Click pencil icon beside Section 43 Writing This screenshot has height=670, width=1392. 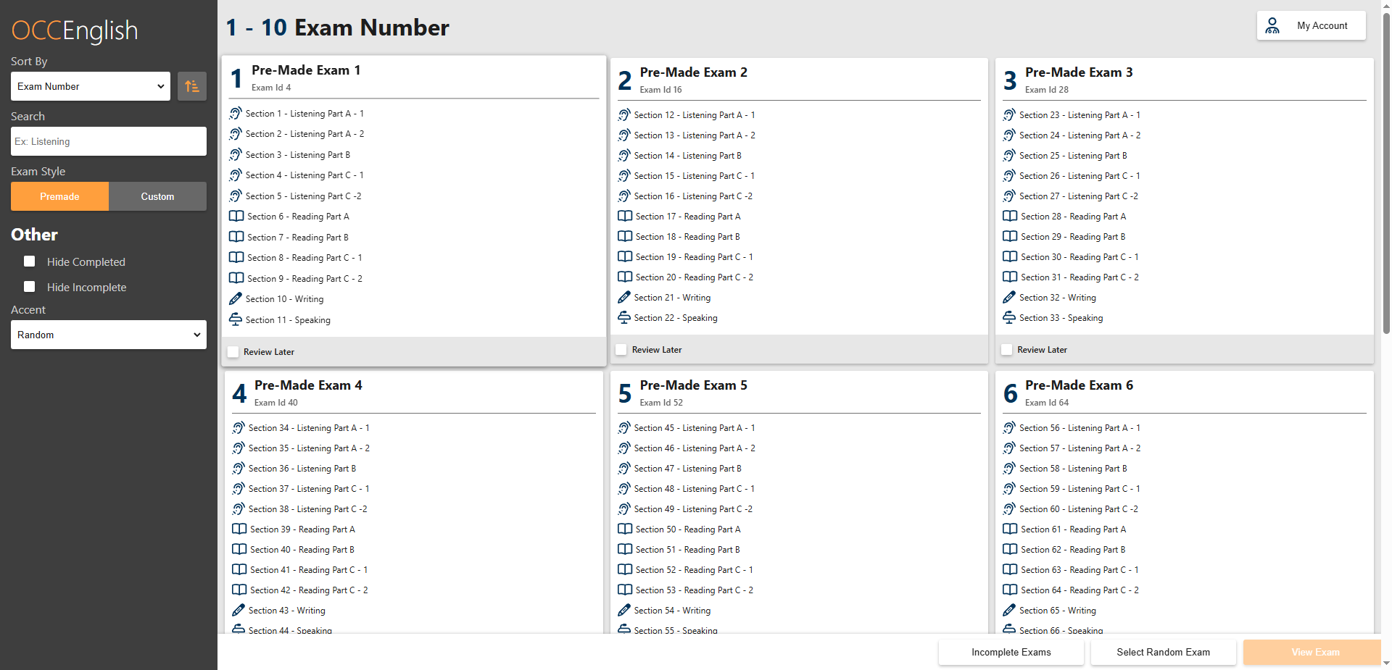[239, 610]
